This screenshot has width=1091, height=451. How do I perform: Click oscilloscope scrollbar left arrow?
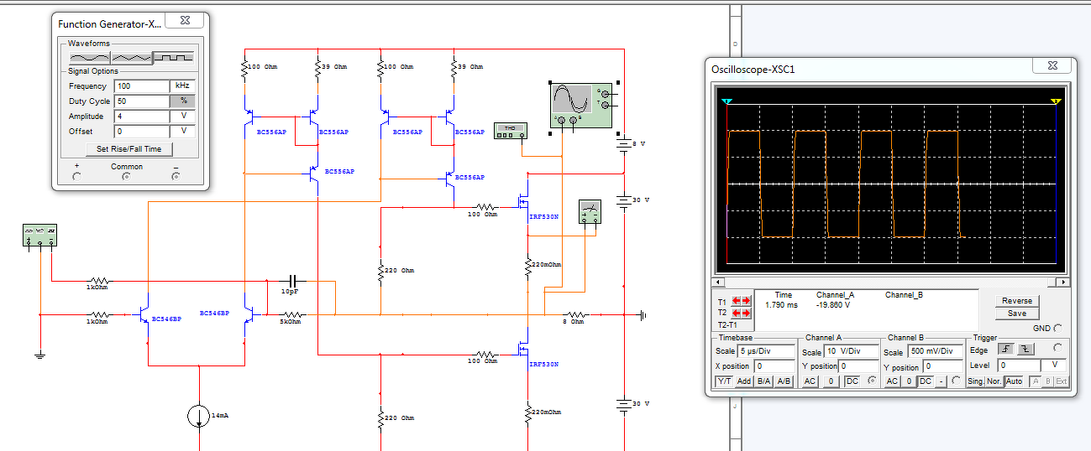(716, 283)
